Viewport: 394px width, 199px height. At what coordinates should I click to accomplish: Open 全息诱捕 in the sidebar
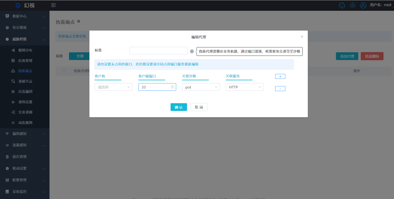pos(25,112)
